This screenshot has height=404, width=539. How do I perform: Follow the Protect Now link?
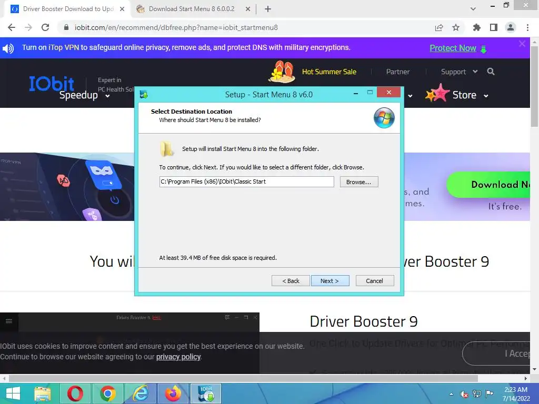pos(453,48)
